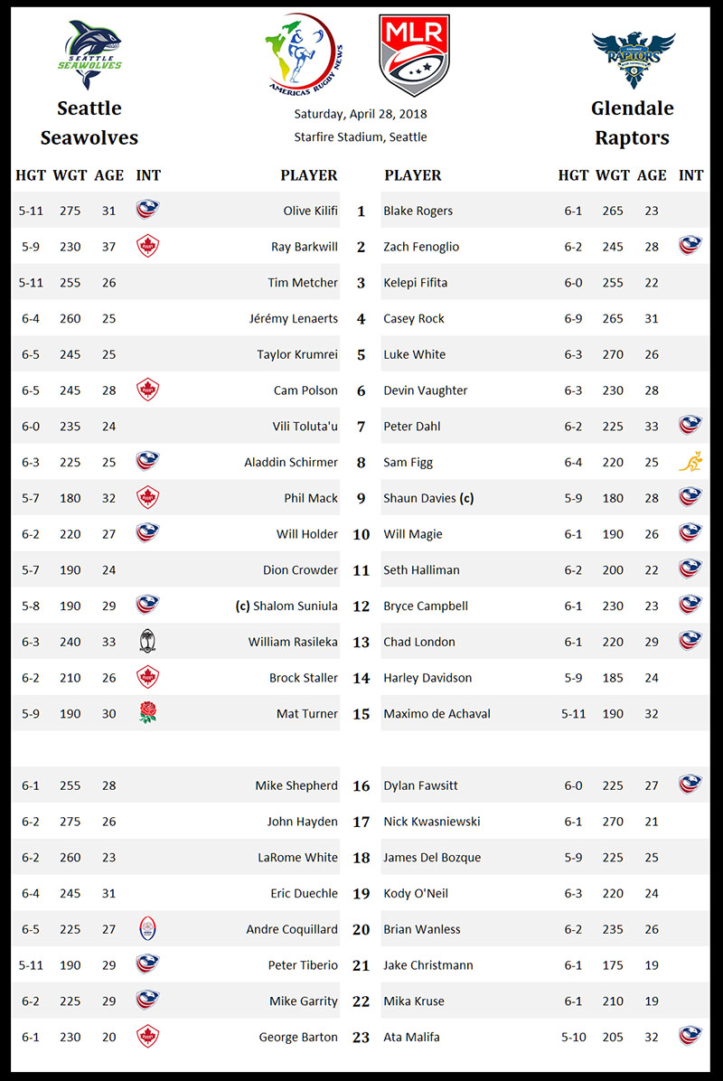Screen dimensions: 723x1081
Task: Click the left PLAYER column header
Action: pos(309,175)
